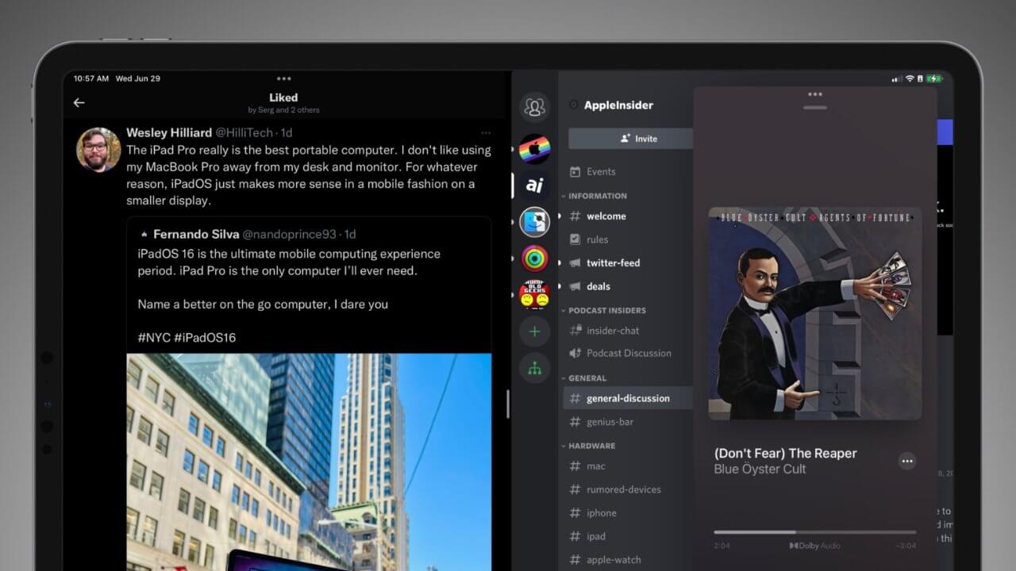
Task: Switch to the genius-bar channel
Action: point(609,422)
